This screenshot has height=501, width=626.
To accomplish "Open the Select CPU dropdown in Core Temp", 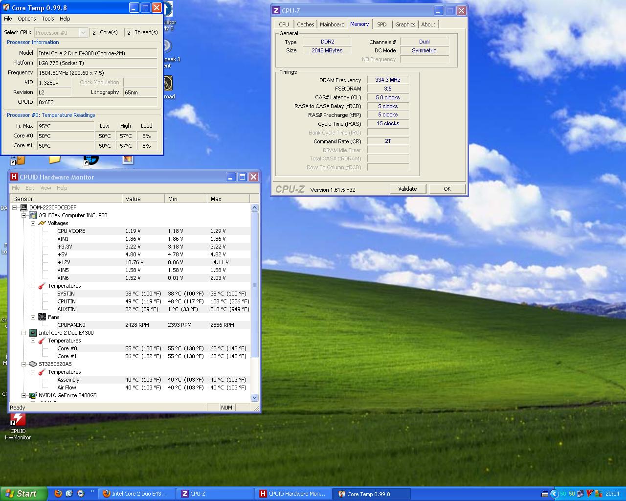I will tap(83, 33).
